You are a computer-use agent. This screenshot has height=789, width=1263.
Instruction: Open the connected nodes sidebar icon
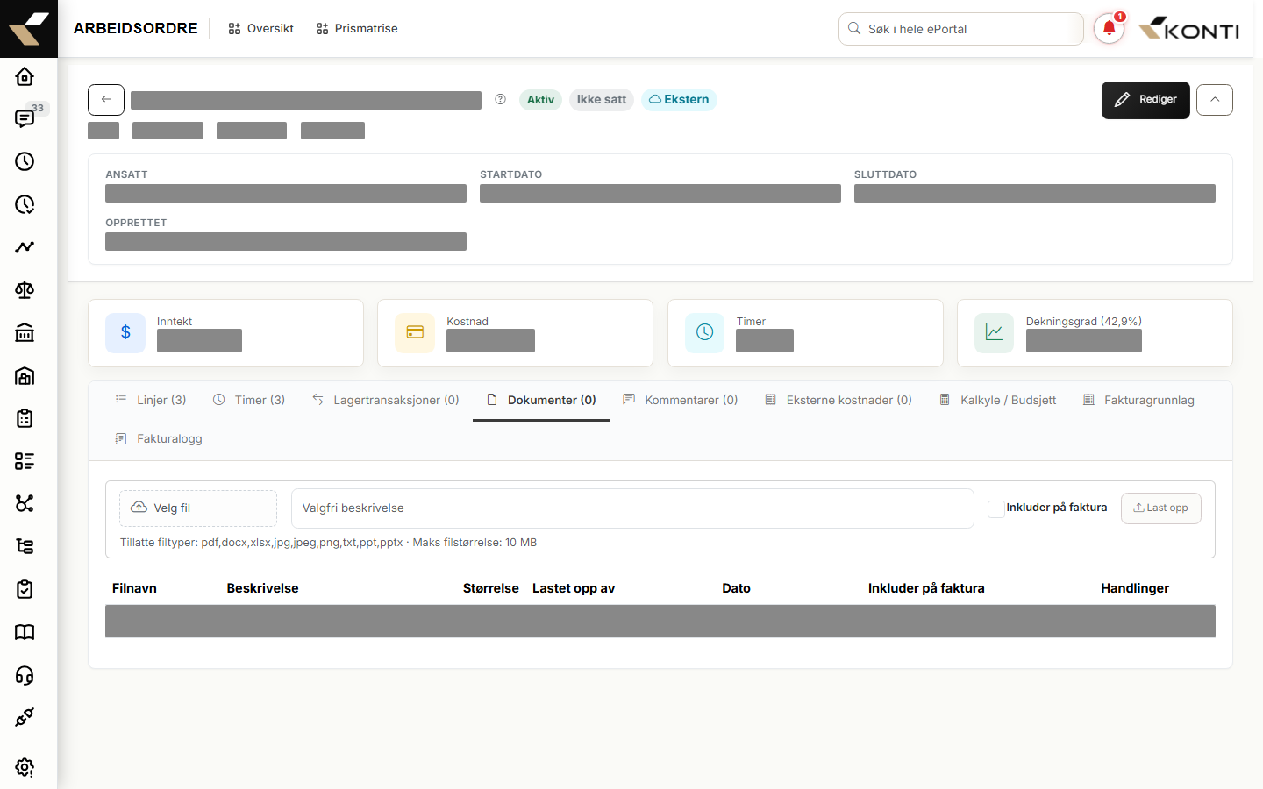pyautogui.click(x=25, y=503)
